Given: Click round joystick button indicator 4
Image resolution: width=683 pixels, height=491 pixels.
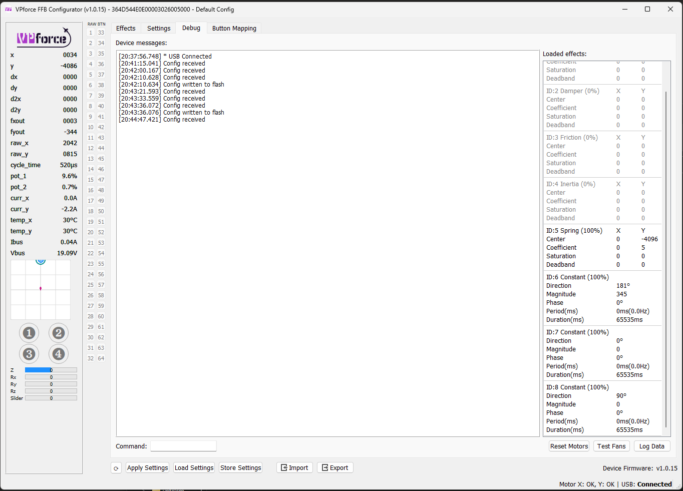Looking at the screenshot, I should pyautogui.click(x=59, y=354).
